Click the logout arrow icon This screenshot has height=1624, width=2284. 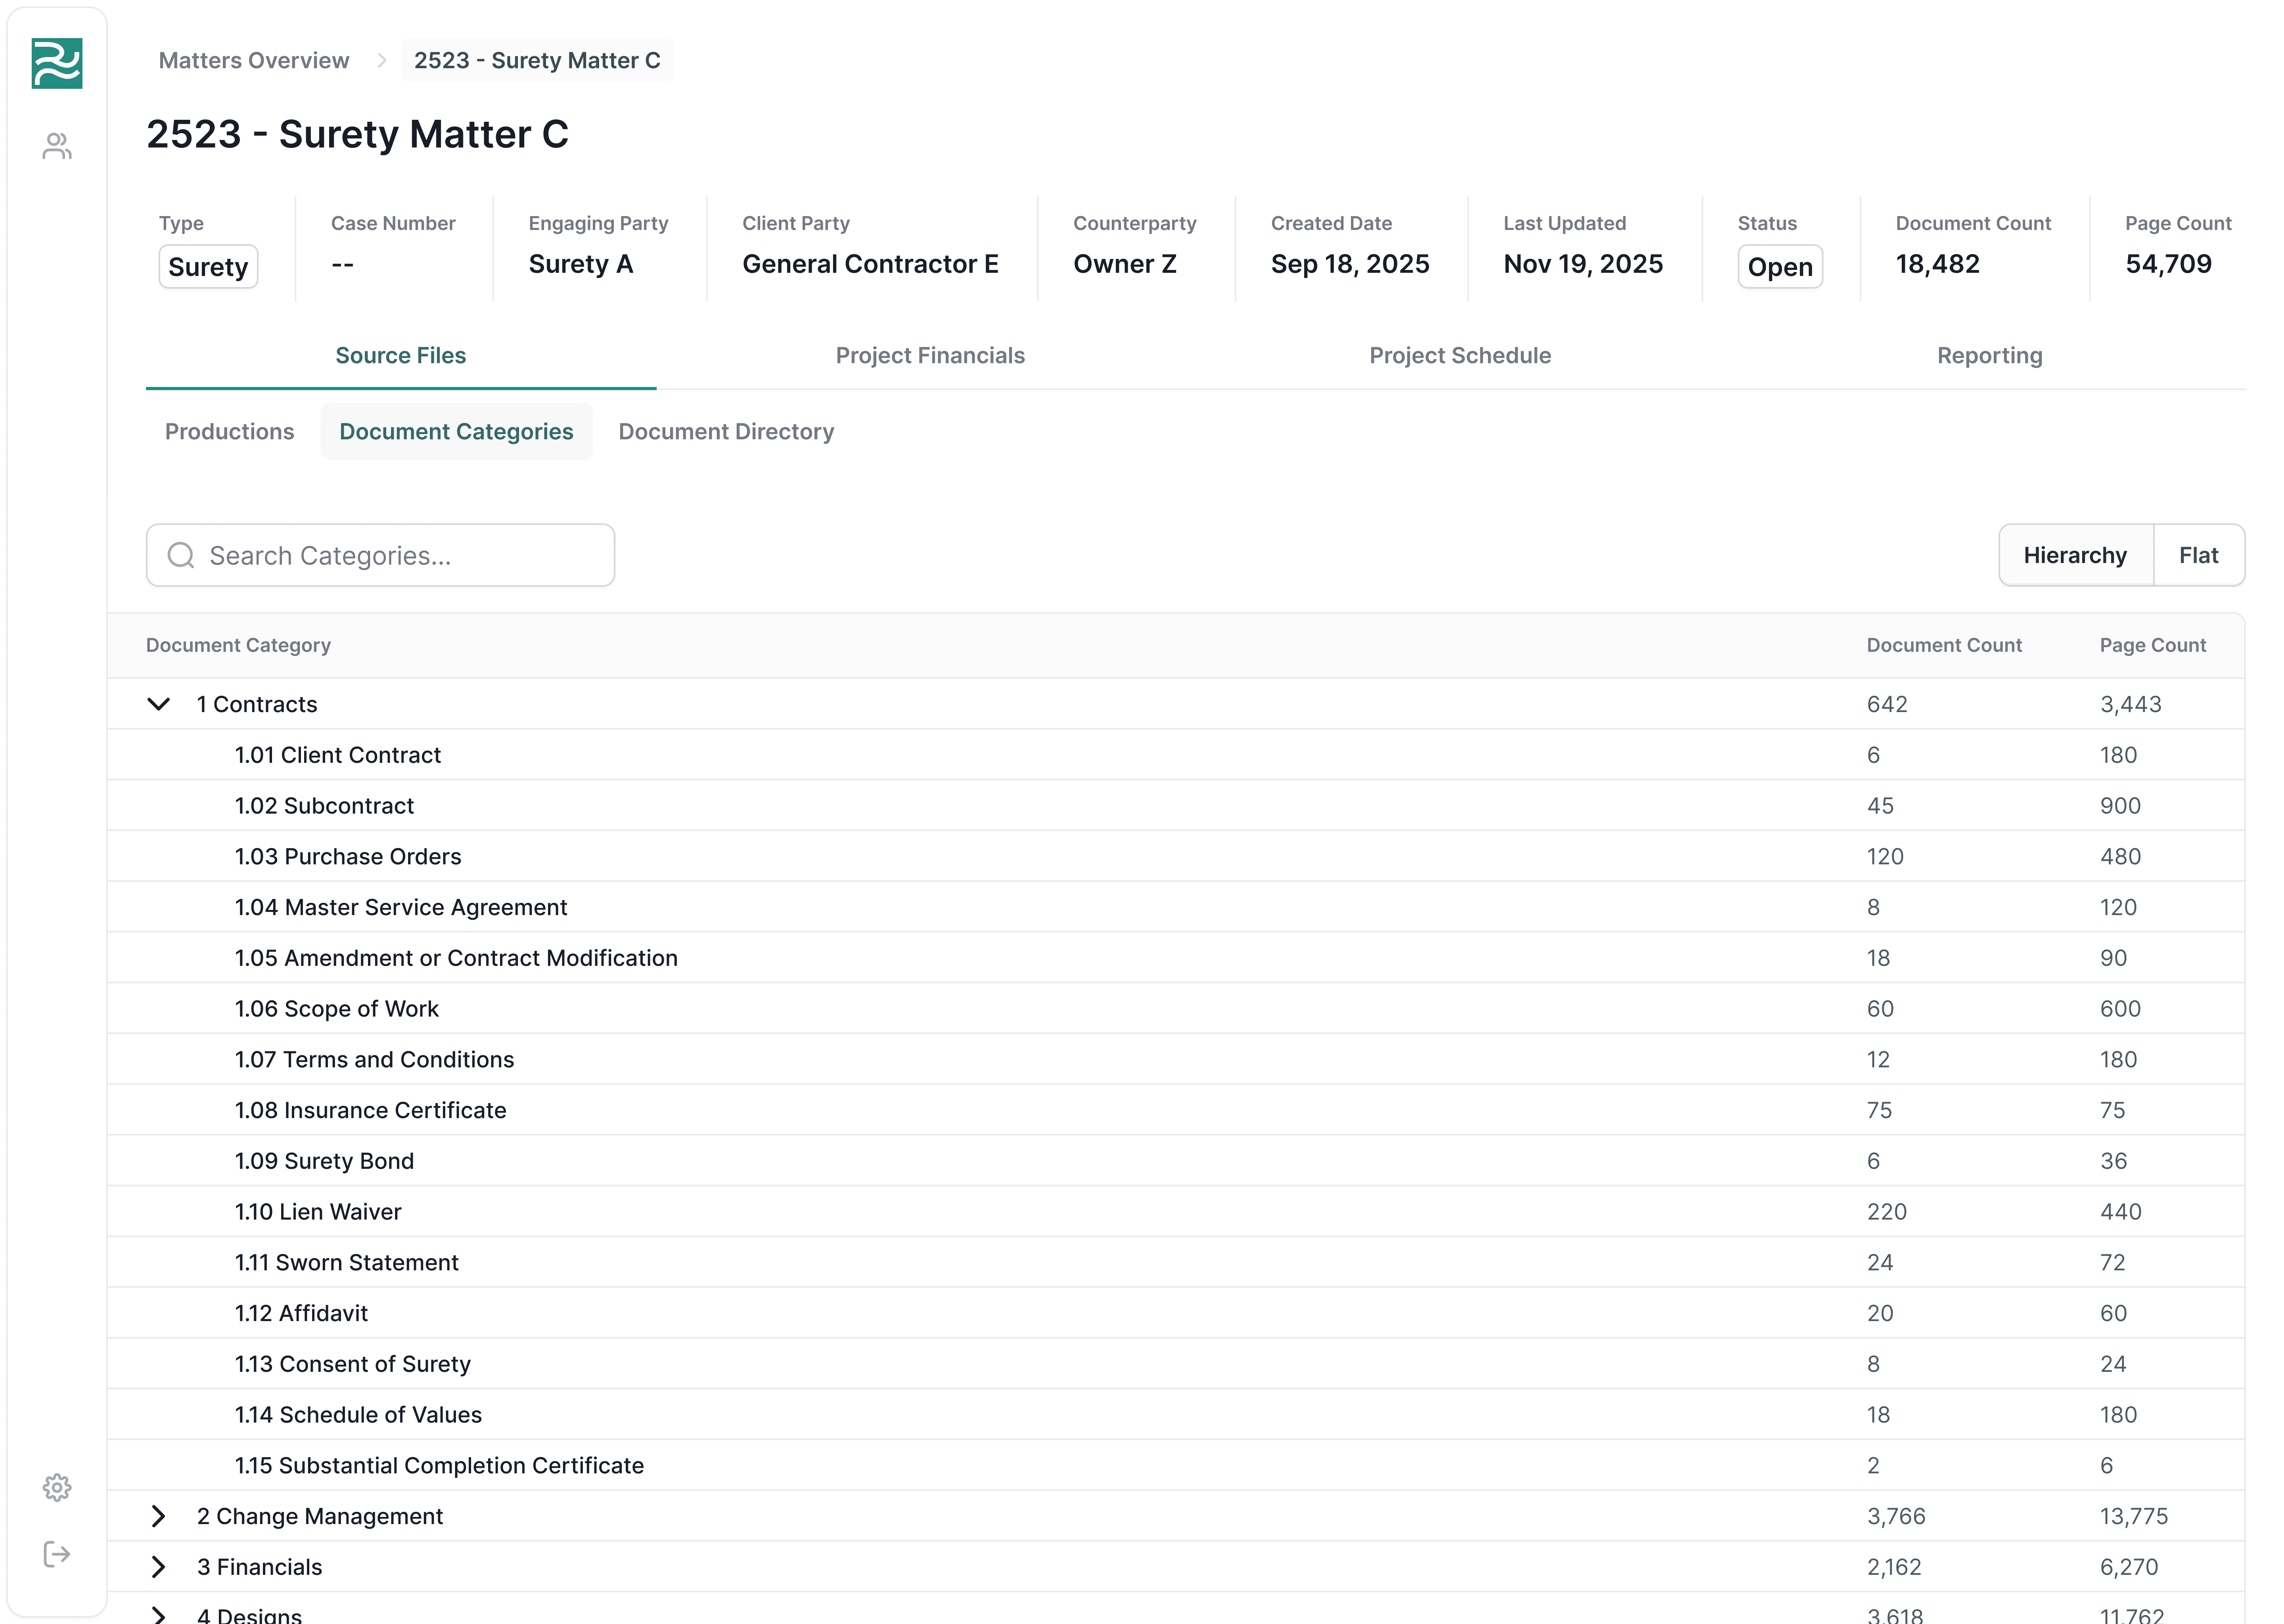click(x=57, y=1554)
